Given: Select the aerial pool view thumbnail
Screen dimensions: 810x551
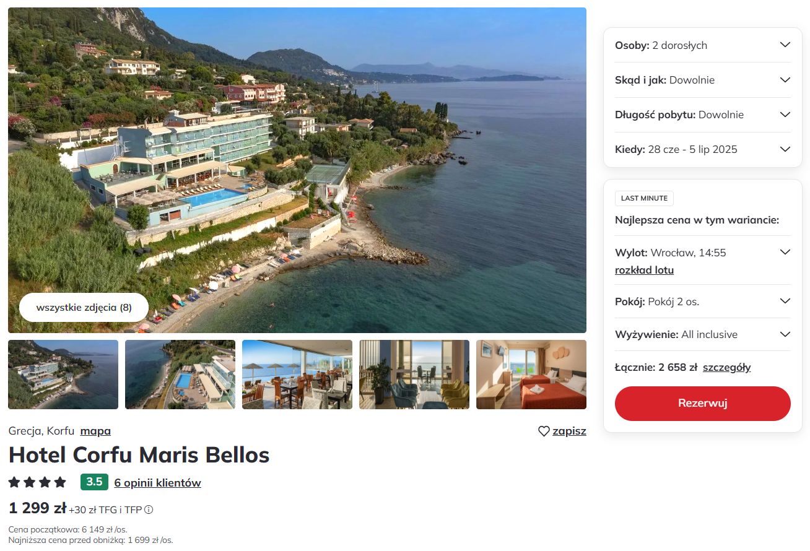Looking at the screenshot, I should tap(180, 375).
